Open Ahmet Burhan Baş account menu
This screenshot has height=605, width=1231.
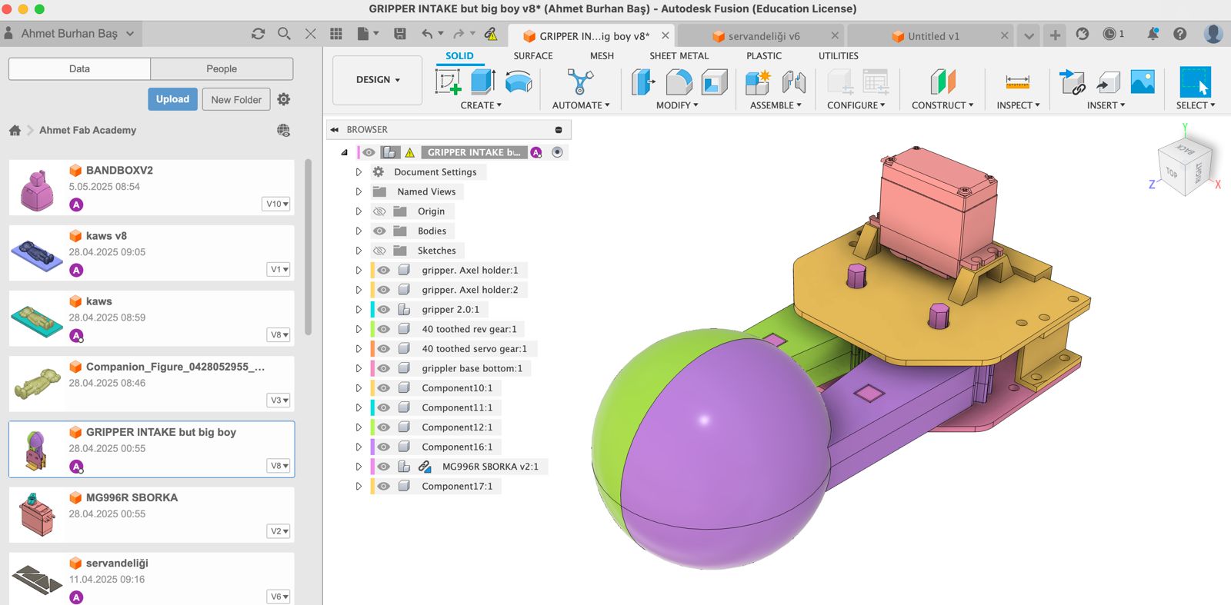(x=69, y=34)
